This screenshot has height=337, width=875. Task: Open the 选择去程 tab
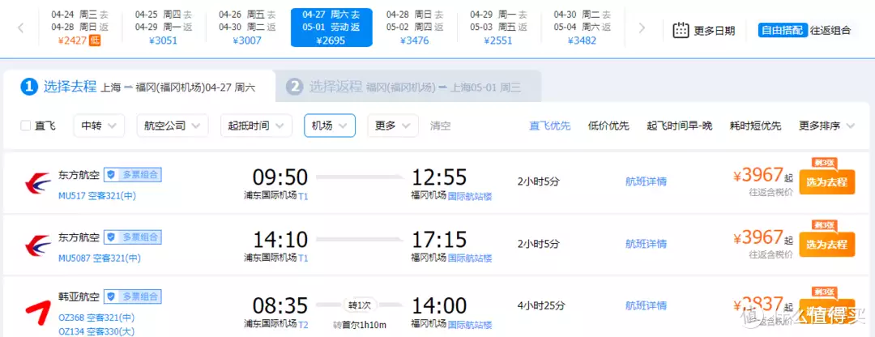[139, 87]
